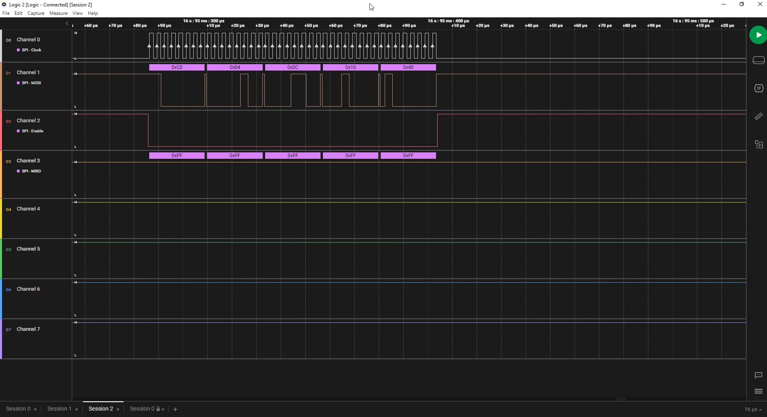Click the D1 channel badge
This screenshot has width=767, height=417.
tap(8, 73)
